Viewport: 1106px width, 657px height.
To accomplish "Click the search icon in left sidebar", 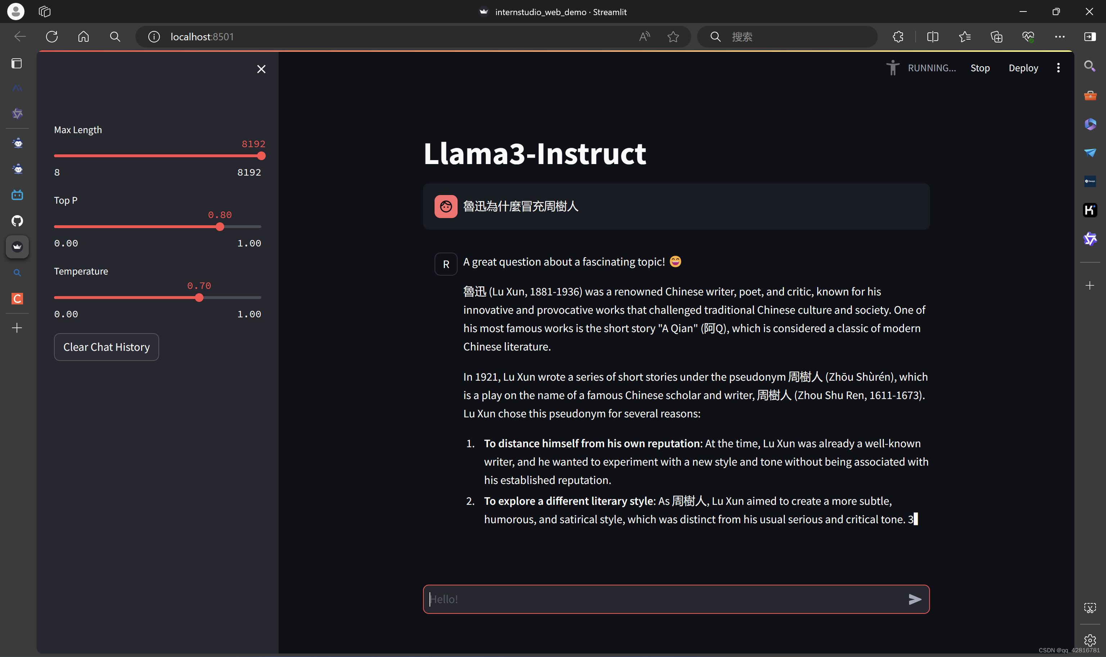I will 17,273.
